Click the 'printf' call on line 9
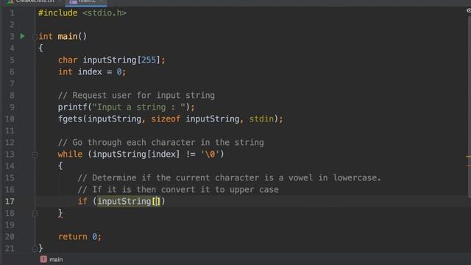Viewport: 471px width, 265px height. pyautogui.click(x=72, y=107)
